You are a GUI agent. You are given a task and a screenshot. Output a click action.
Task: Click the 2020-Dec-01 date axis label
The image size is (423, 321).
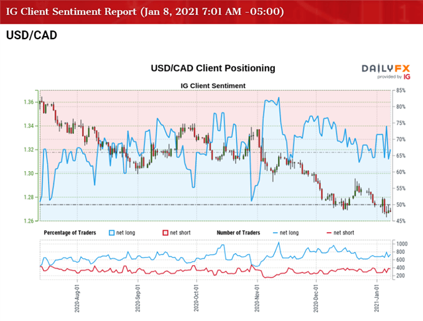click(x=315, y=299)
